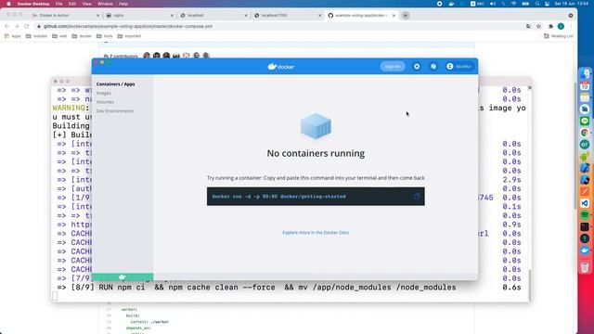Open the Edit menu
This screenshot has height=334, width=594.
pos(72,4)
